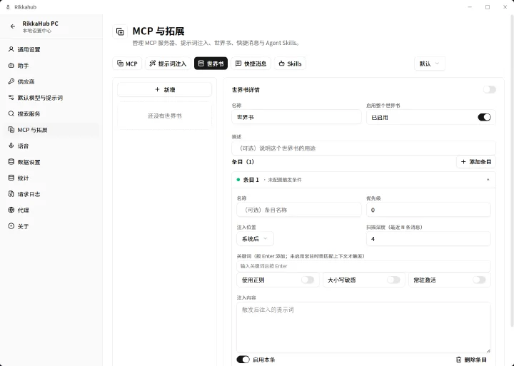This screenshot has width=514, height=366.
Task: Click the 扫描深度 input field
Action: [x=428, y=239]
